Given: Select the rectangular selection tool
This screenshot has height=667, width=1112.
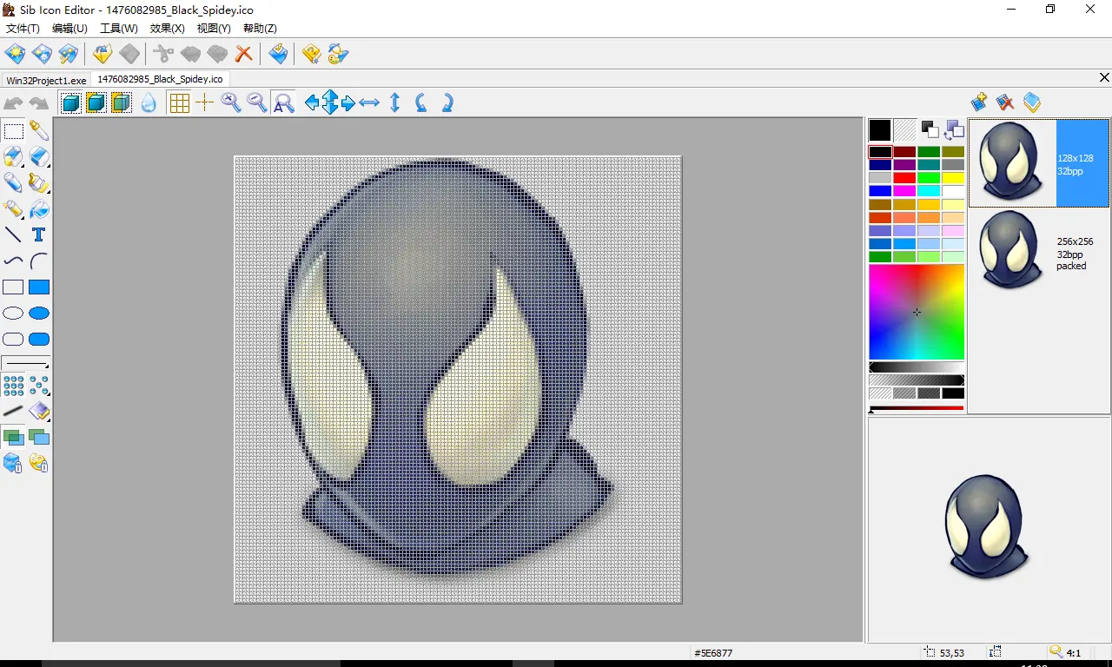Looking at the screenshot, I should click(13, 132).
